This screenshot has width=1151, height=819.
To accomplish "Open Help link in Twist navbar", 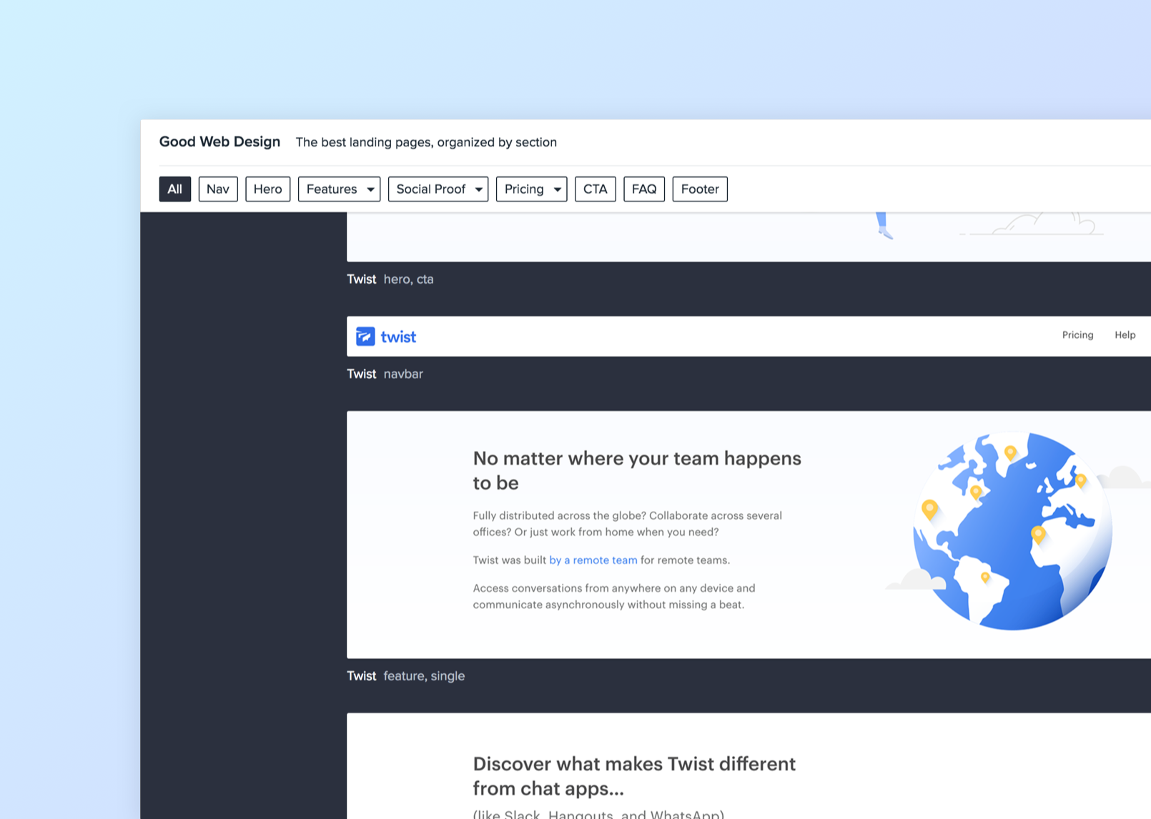I will pyautogui.click(x=1125, y=334).
